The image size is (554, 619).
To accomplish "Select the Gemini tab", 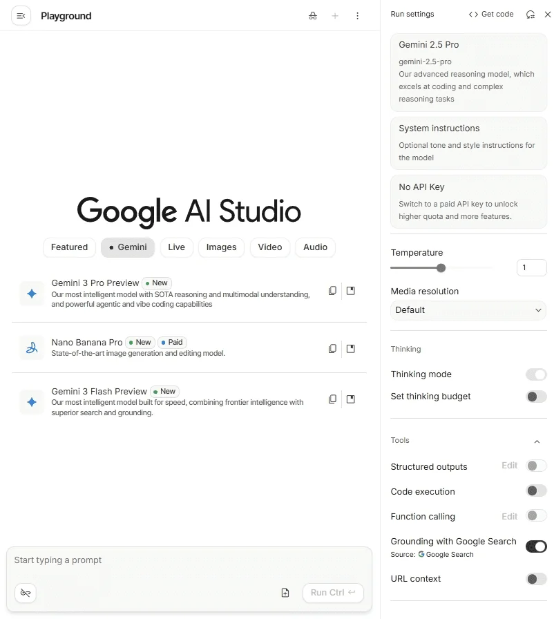I will [x=128, y=247].
